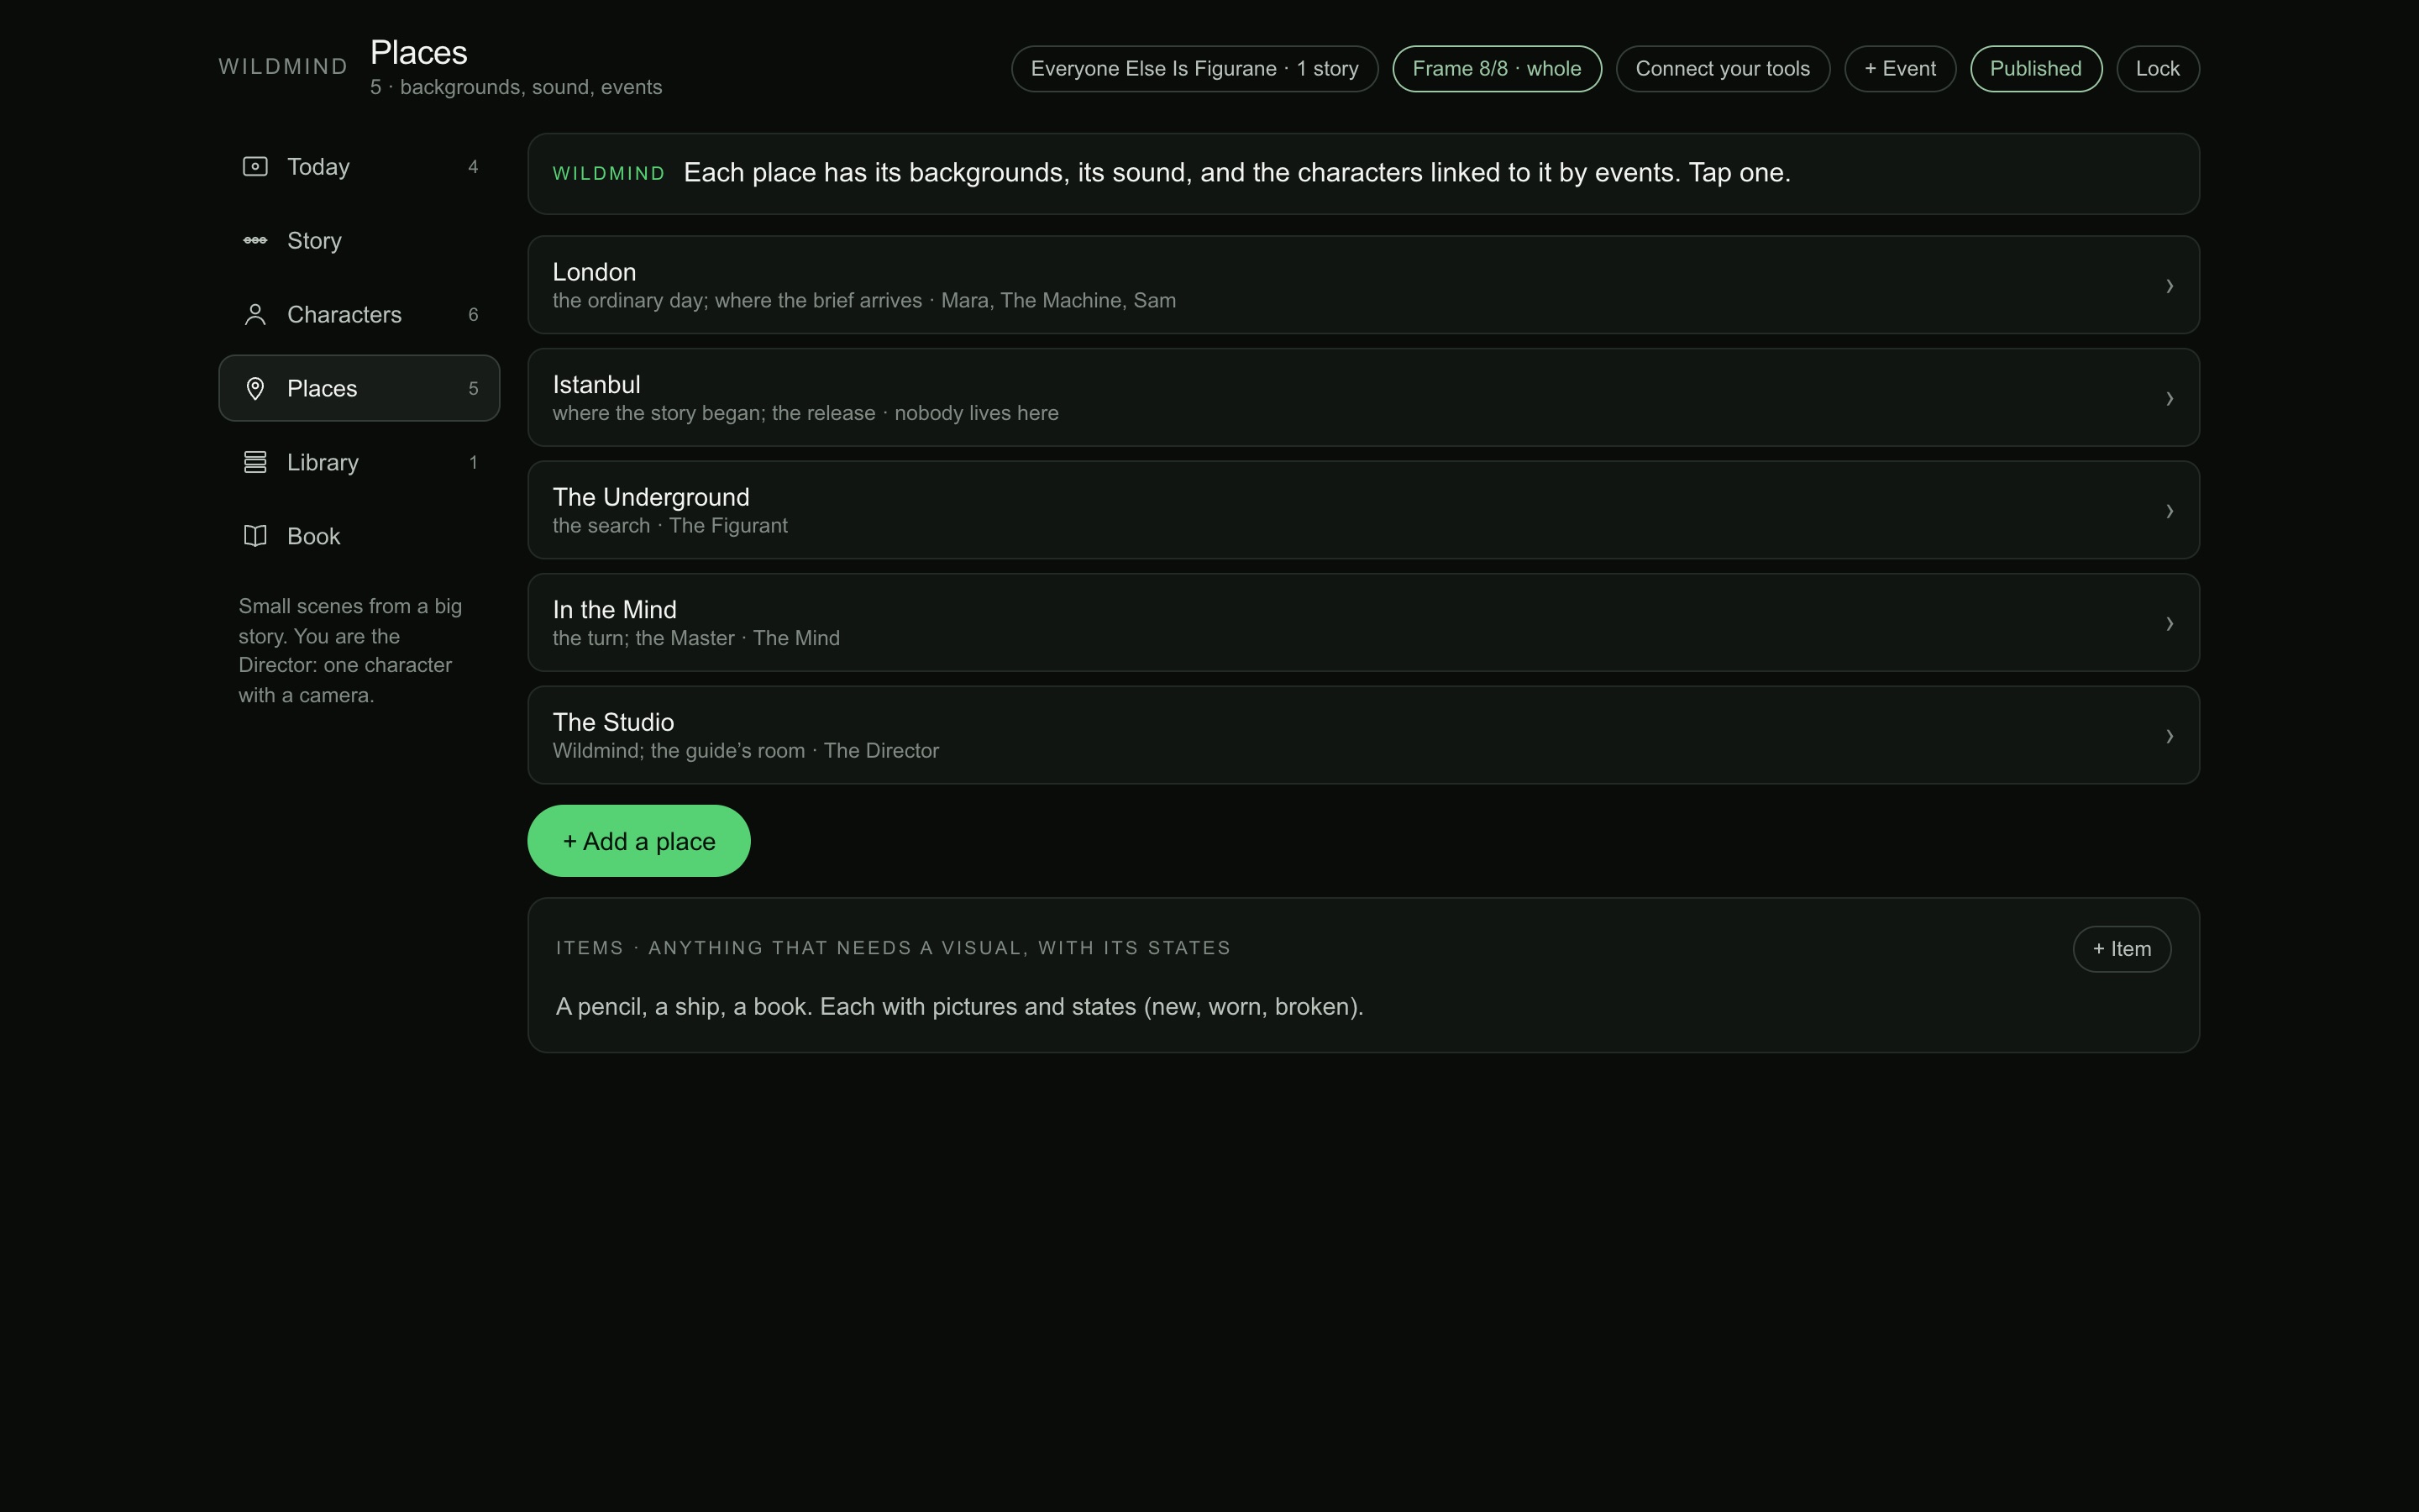2419x1512 pixels.
Task: Open the London place title
Action: (594, 272)
